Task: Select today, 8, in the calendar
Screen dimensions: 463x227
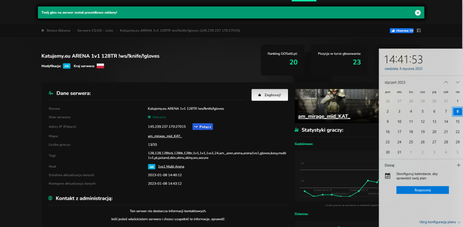Action: pyautogui.click(x=457, y=112)
